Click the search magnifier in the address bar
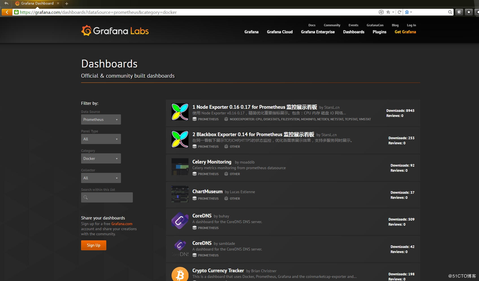The height and width of the screenshot is (281, 479). [450, 12]
